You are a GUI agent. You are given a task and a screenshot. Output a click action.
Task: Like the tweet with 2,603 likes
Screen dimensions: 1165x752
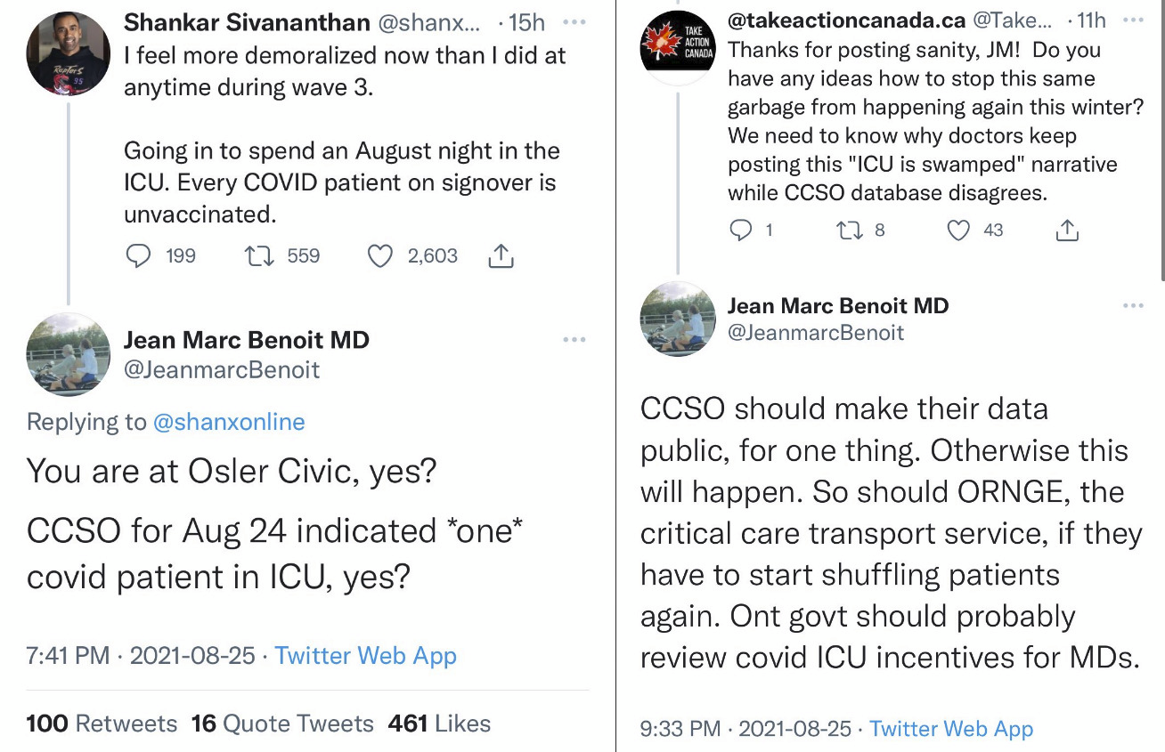(x=380, y=256)
